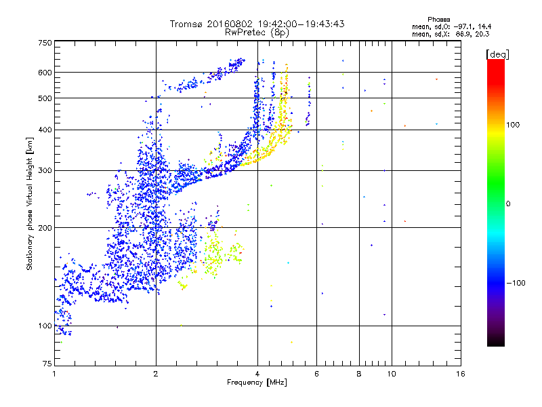Click the y-axis tick label '750'
Viewport: 542px width, 407px height.
tap(45, 43)
